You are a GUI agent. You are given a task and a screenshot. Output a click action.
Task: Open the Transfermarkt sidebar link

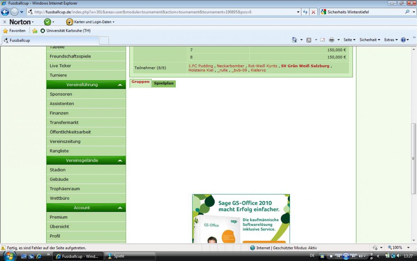[x=64, y=122]
